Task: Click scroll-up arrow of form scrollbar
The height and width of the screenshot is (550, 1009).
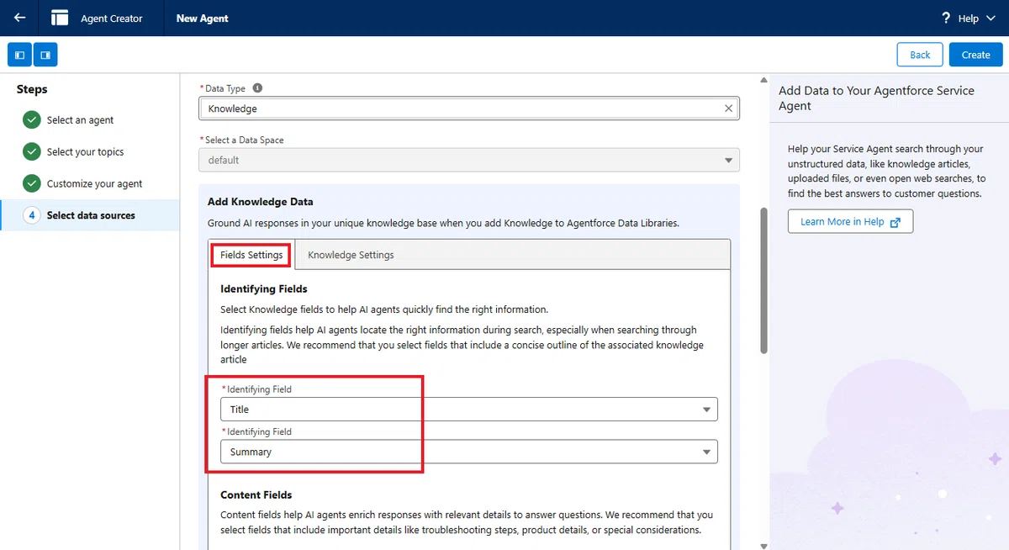Action: tap(763, 79)
